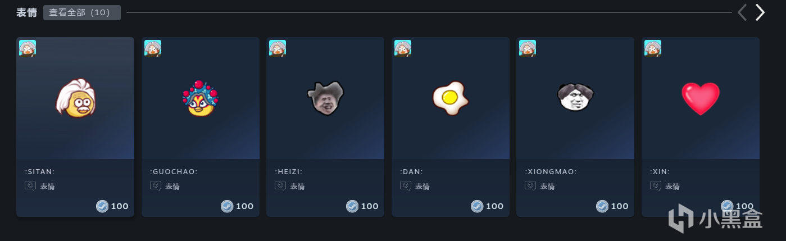Click the :XIONGMAO: emoticon name label
The image size is (786, 241).
click(551, 172)
